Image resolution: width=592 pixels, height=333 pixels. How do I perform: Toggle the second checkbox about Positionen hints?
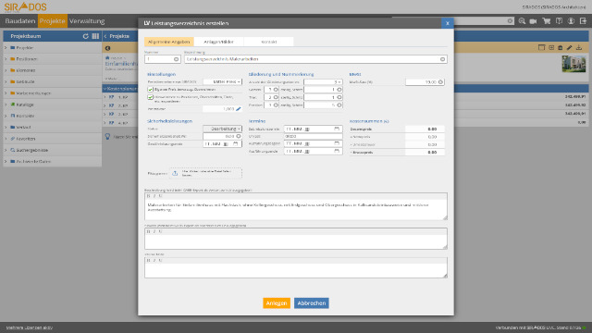tap(150, 97)
